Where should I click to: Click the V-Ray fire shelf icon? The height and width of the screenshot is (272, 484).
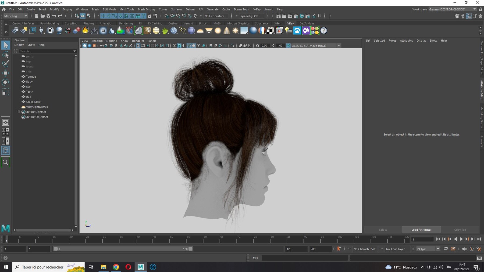pos(85,31)
